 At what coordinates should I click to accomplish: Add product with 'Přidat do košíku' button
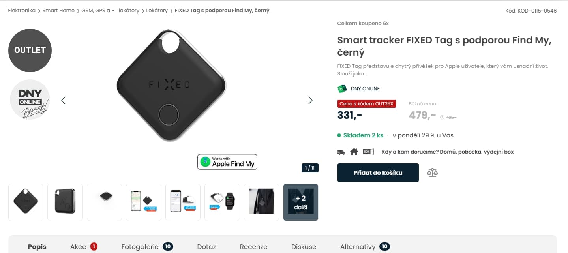(x=378, y=172)
